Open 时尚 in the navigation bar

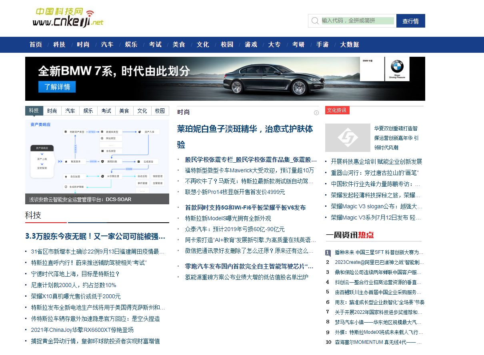click(x=83, y=44)
